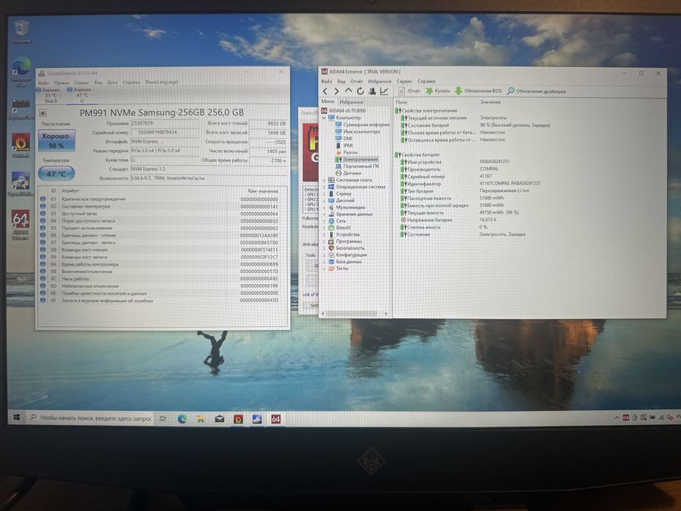Click the Купить toolbar button
681x511 pixels.
click(438, 91)
